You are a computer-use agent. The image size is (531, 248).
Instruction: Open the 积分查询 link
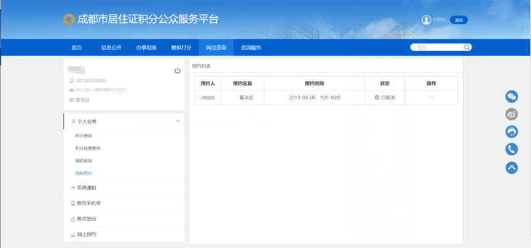[84, 136]
